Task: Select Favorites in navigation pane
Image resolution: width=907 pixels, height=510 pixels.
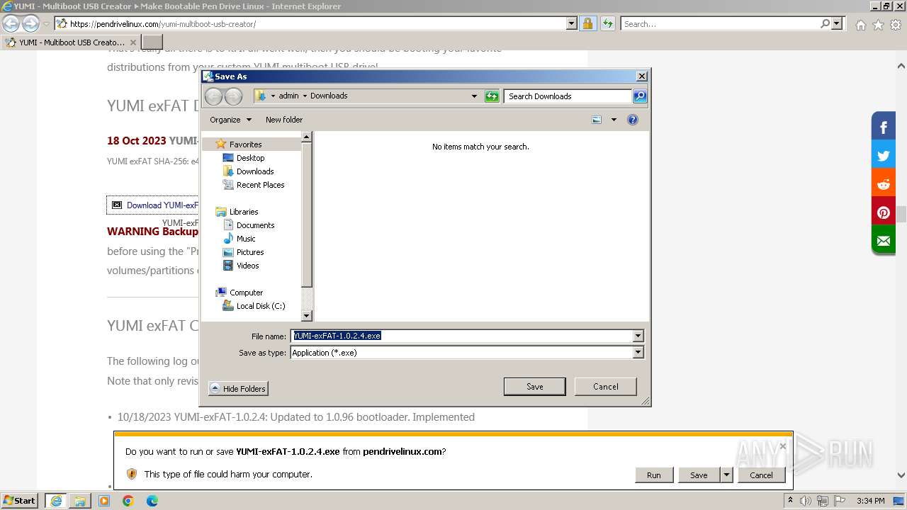Action: [245, 144]
